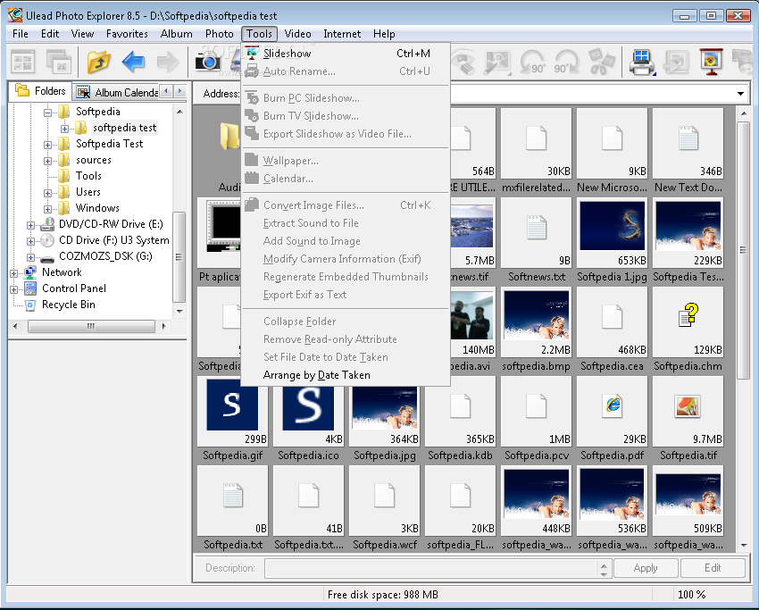759x610 pixels.
Task: Click the Control Panel icon in tree
Action: [30, 288]
